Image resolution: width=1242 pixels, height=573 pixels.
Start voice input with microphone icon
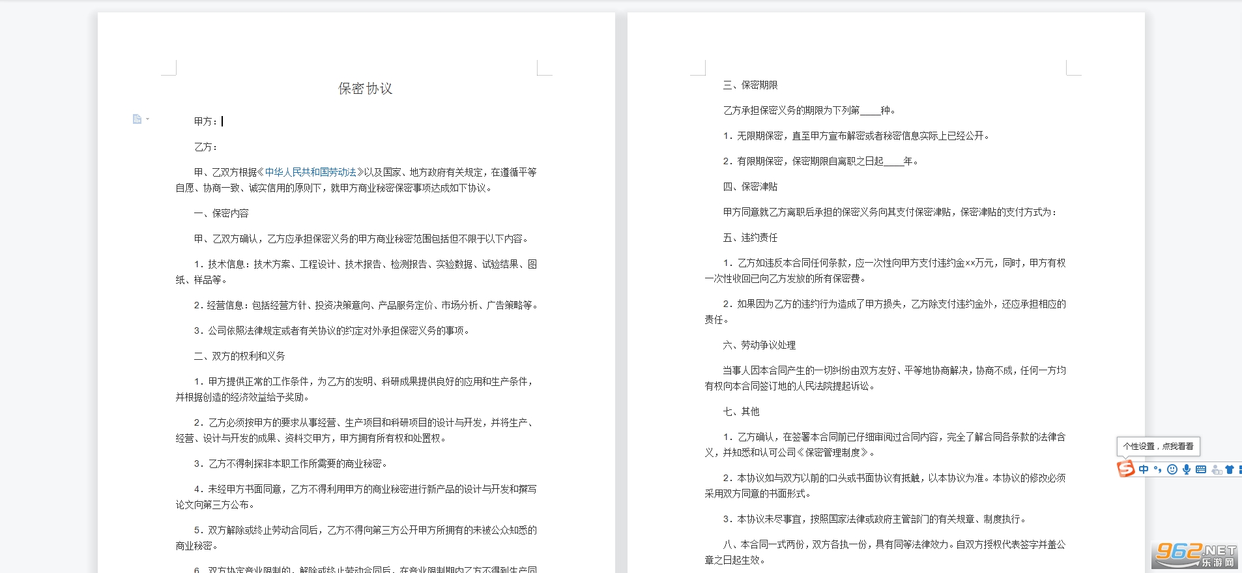1187,469
